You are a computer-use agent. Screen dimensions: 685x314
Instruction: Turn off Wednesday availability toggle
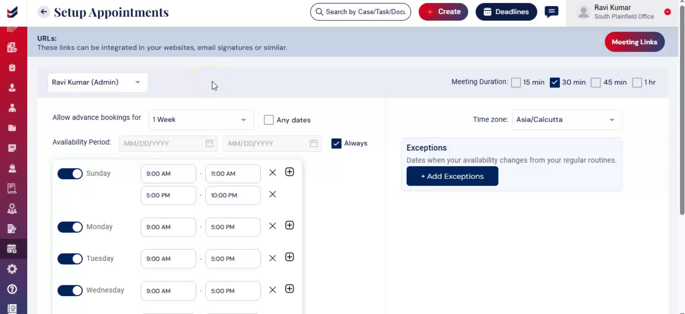pos(70,291)
